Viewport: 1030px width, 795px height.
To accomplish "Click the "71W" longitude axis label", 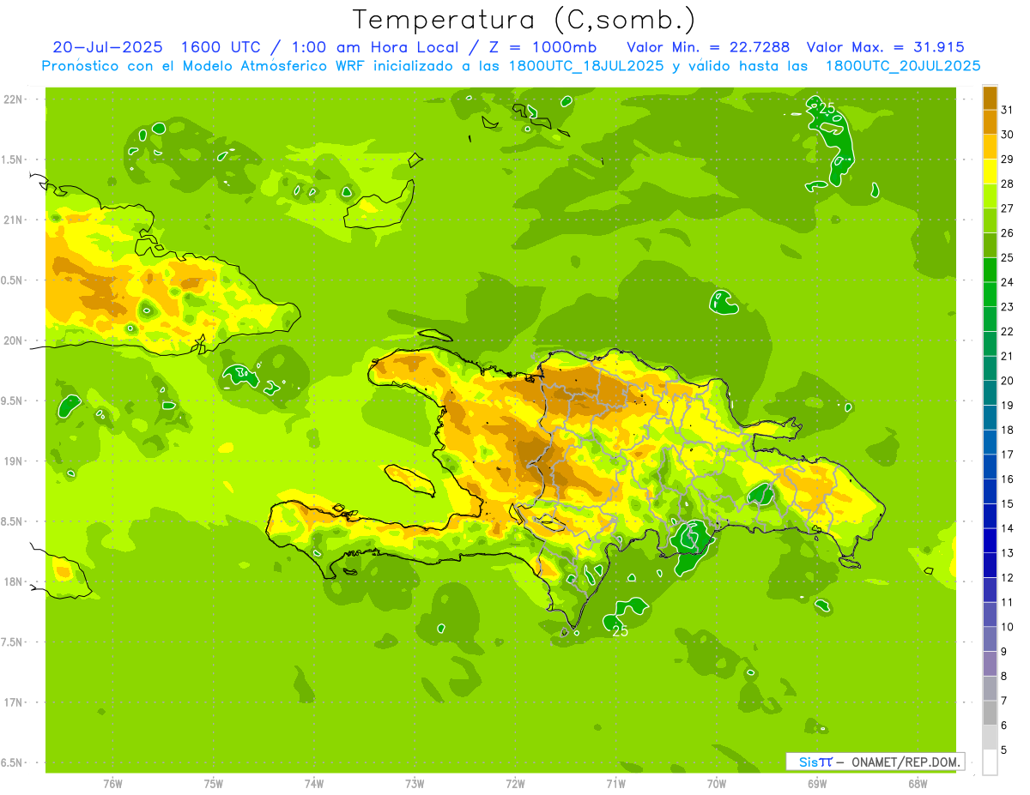I will (x=615, y=783).
